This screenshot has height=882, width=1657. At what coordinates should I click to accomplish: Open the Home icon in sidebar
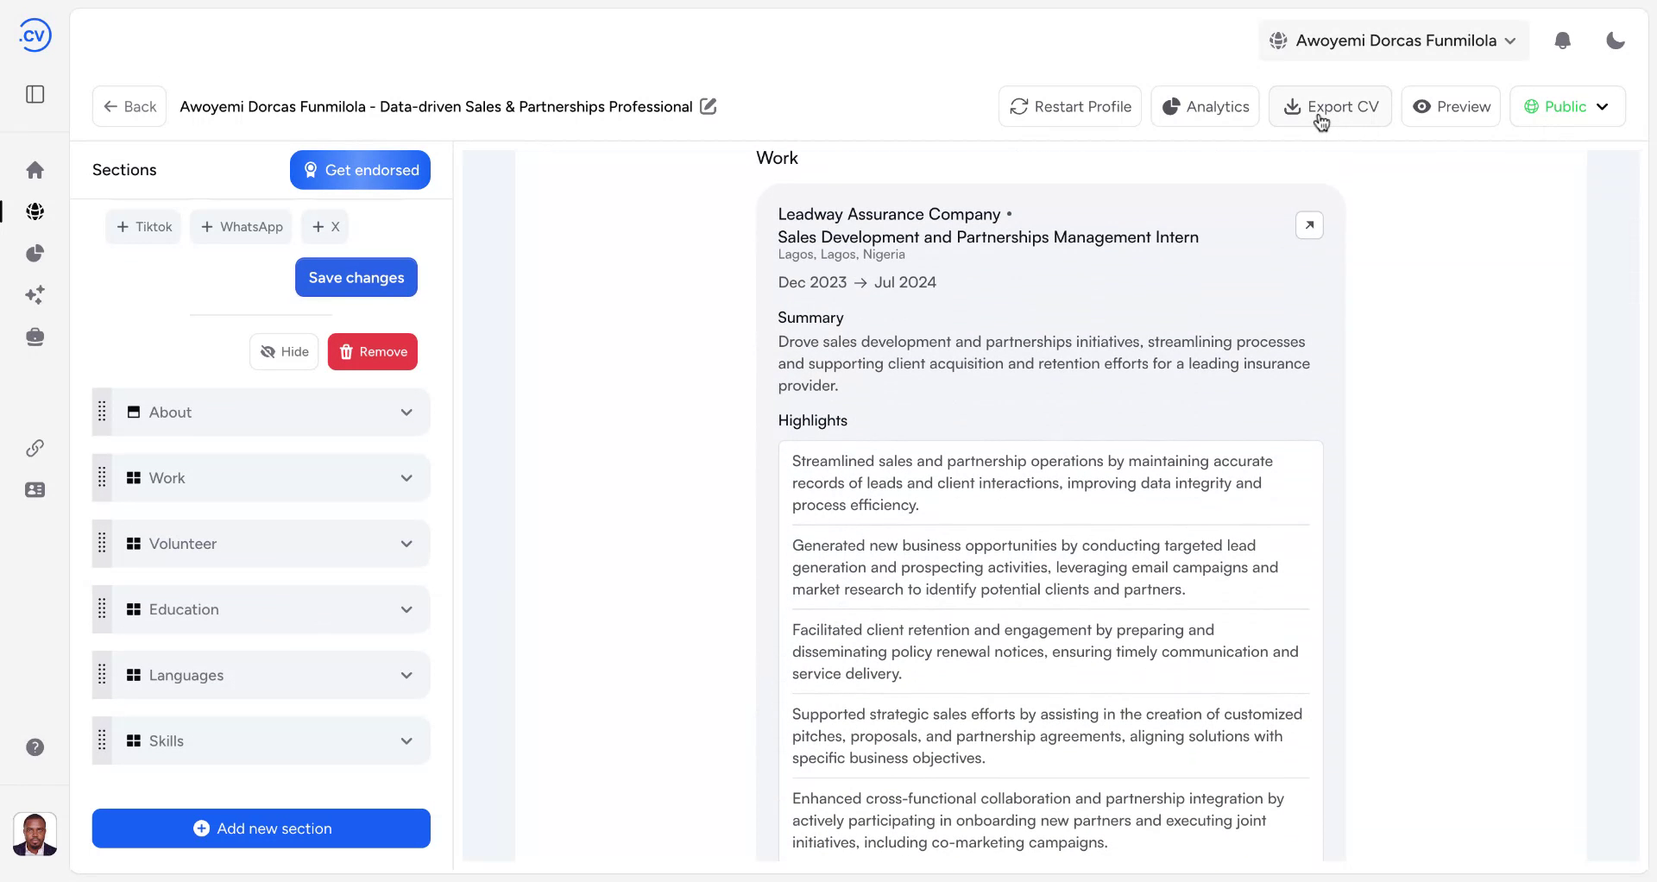pos(35,169)
